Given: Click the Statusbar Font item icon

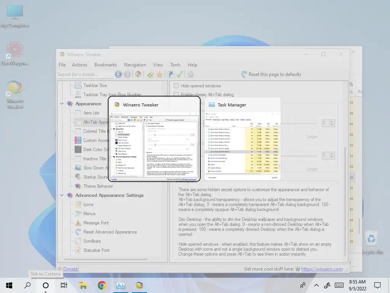Looking at the screenshot, I should click(78, 250).
